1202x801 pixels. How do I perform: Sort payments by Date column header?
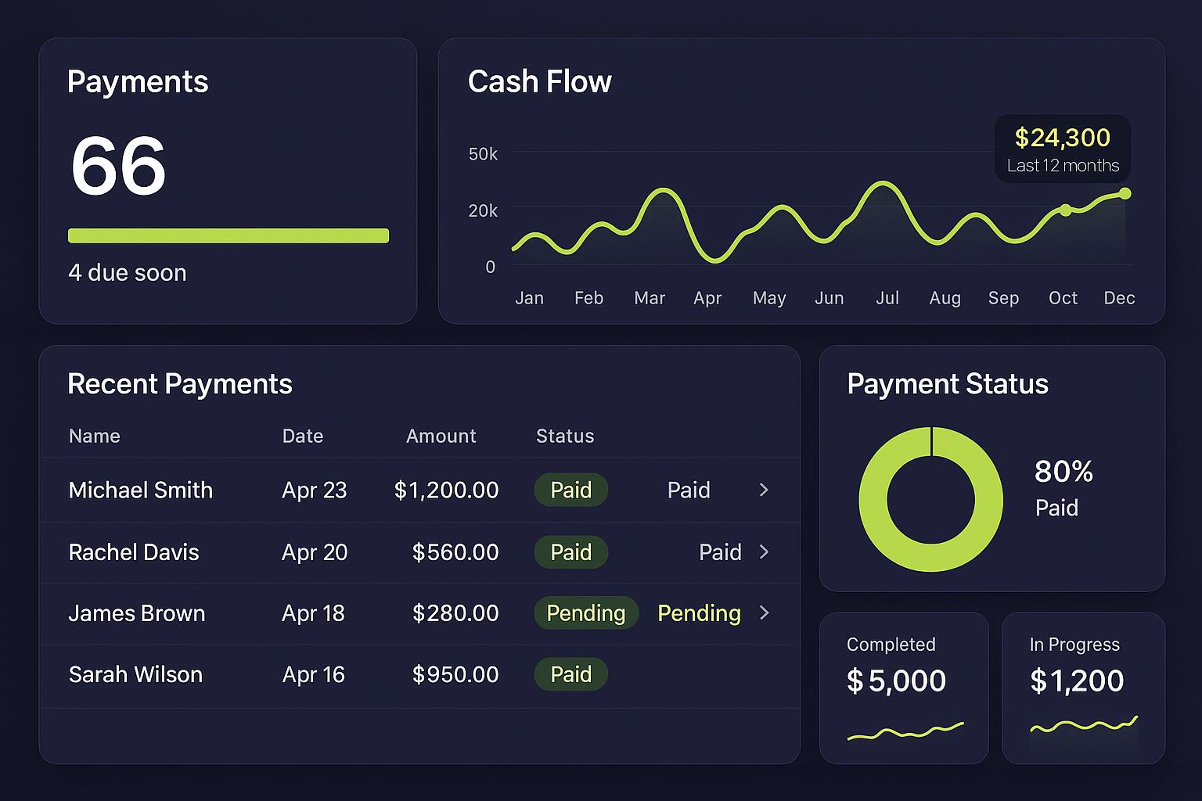303,436
